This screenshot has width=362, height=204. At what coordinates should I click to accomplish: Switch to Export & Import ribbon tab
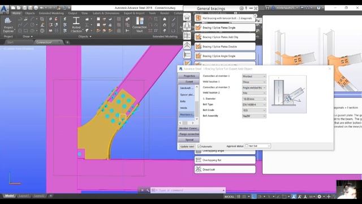click(x=134, y=13)
